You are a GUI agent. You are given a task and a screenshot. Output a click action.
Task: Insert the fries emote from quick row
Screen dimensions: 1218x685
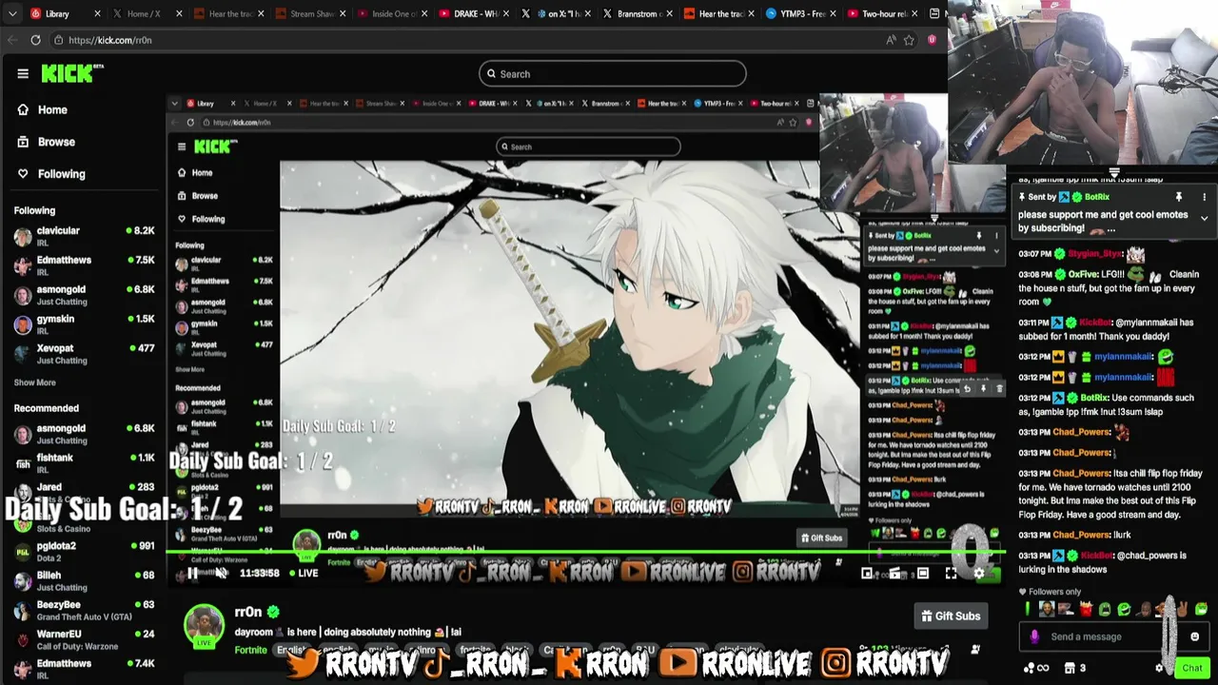1086,609
